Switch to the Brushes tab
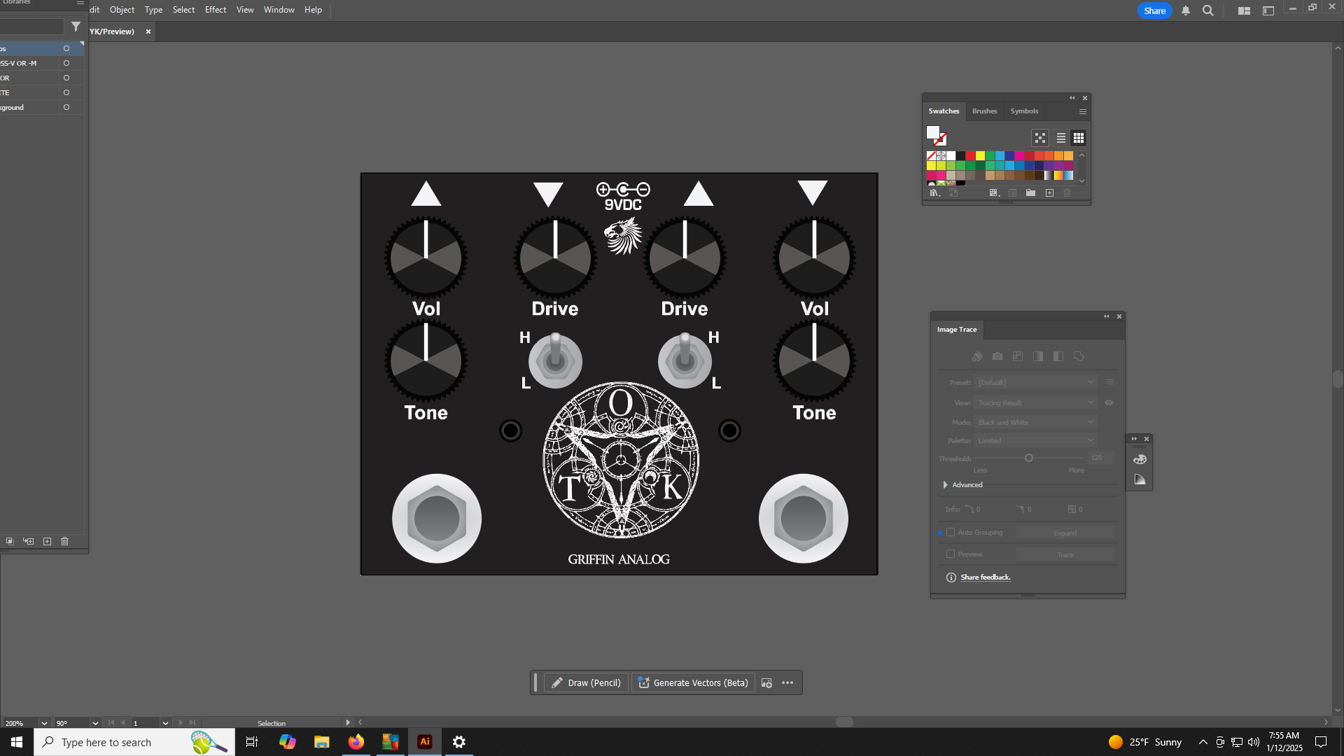The width and height of the screenshot is (1344, 756). point(984,111)
